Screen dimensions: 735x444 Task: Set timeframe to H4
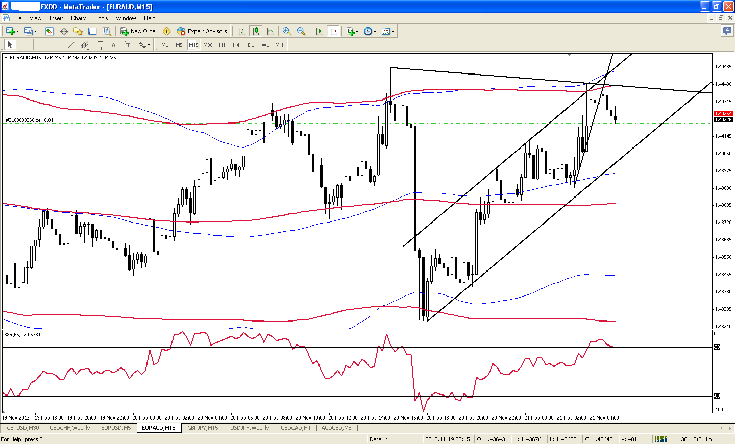[236, 45]
